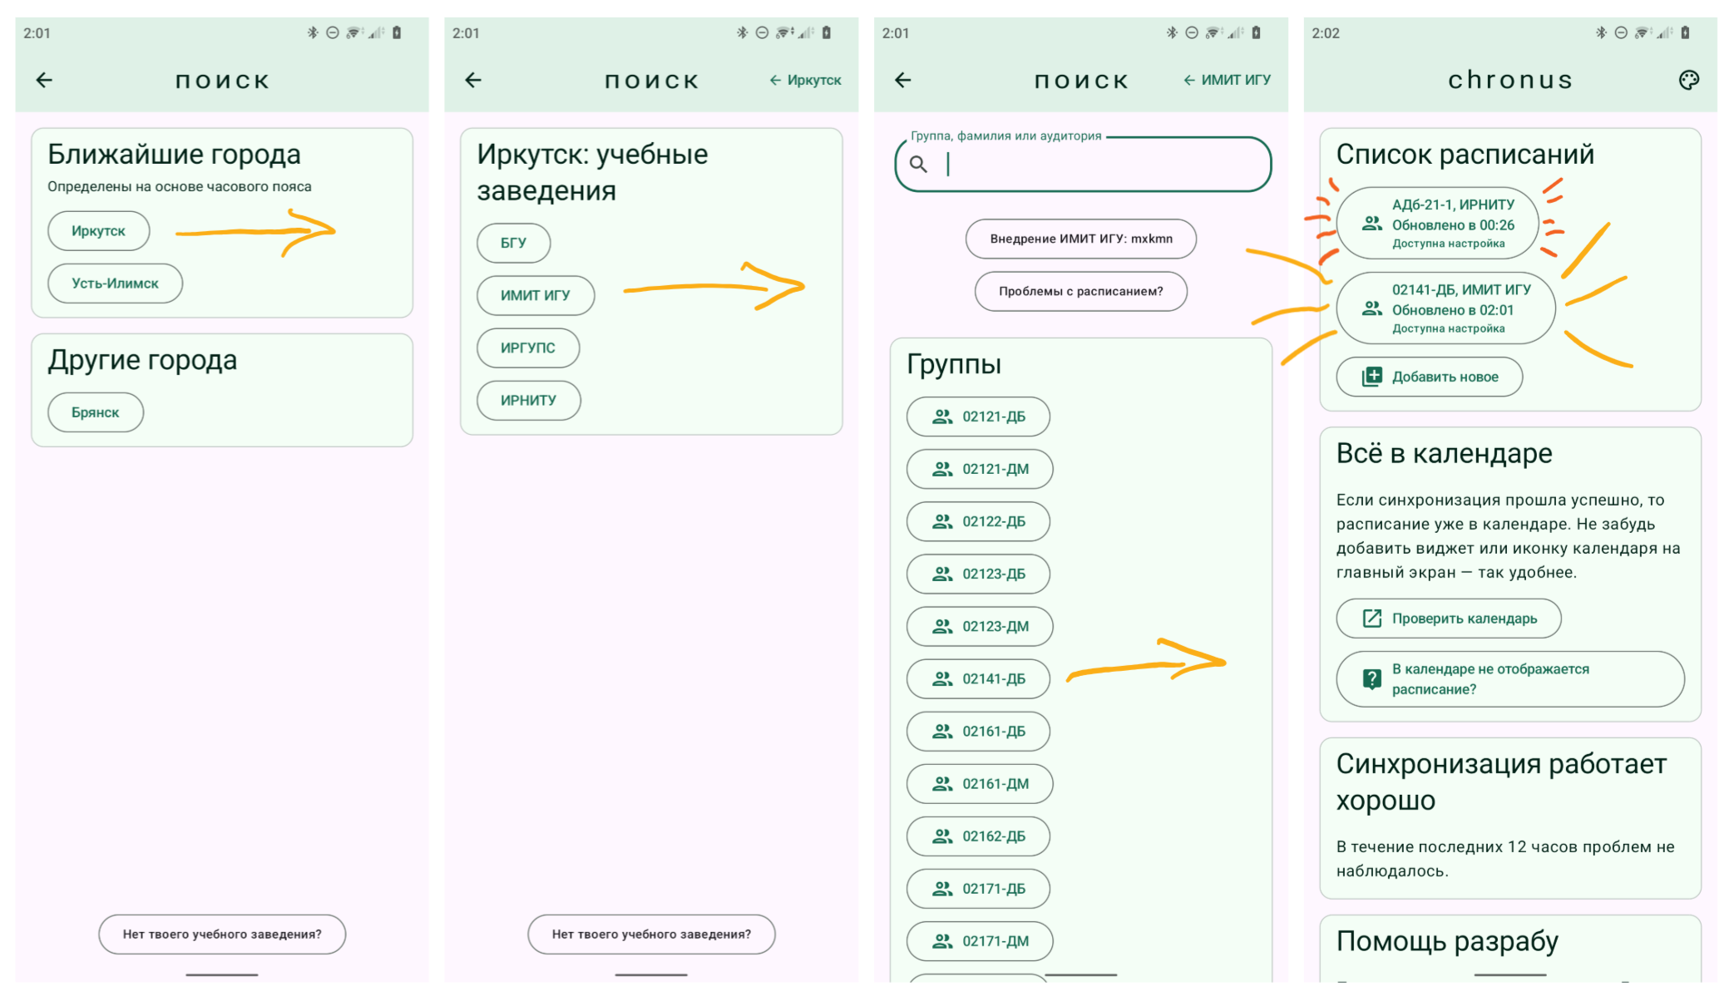Choose the Усть-Илимск city chip
The image size is (1729, 996).
tap(115, 284)
